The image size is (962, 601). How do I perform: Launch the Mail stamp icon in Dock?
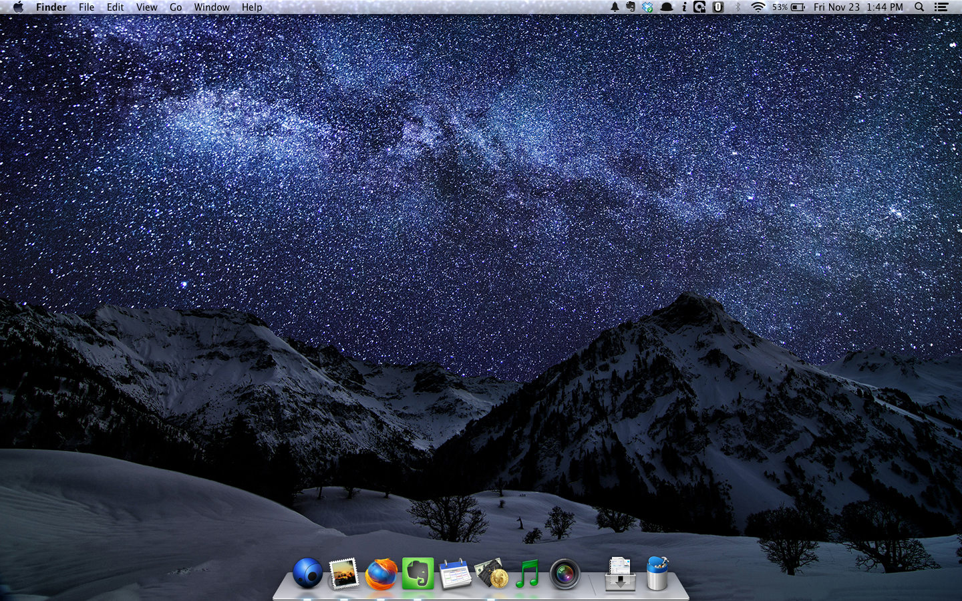pos(344,574)
